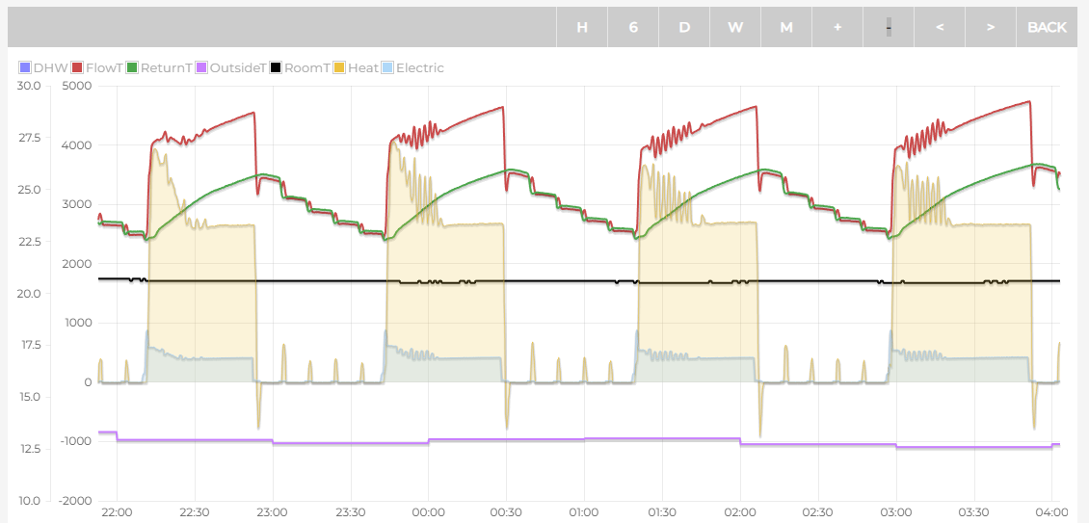Switch to Day view with D button

(x=684, y=27)
